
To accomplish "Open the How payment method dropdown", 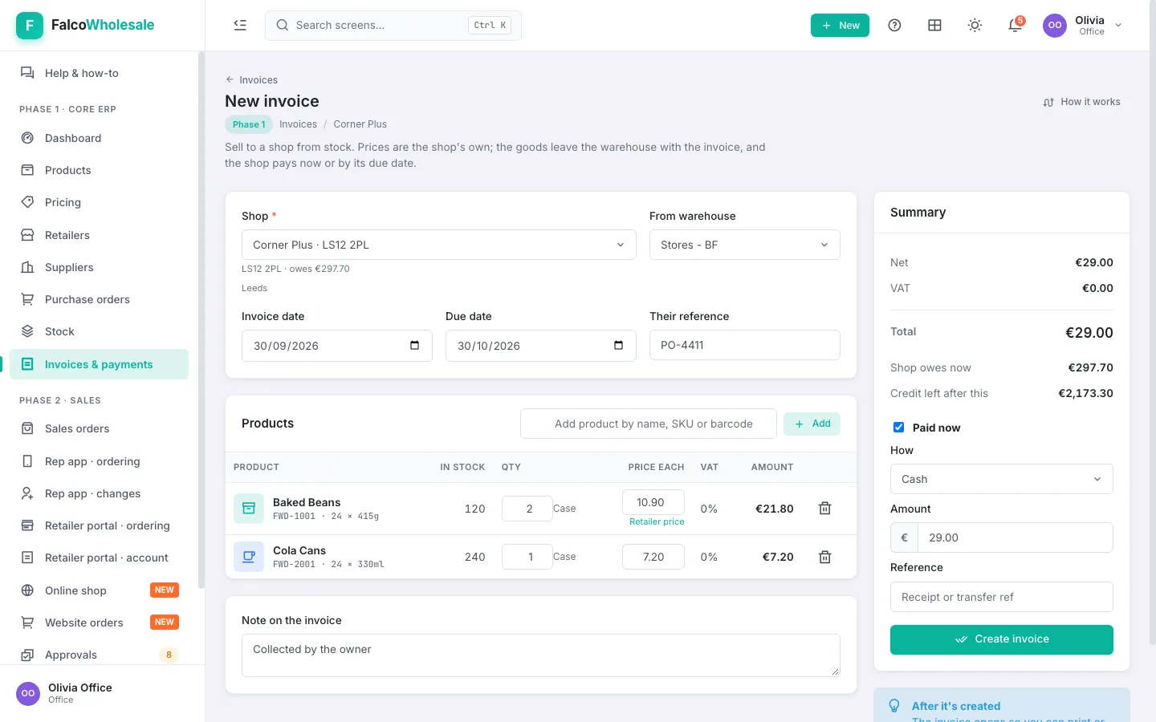I will (1002, 479).
